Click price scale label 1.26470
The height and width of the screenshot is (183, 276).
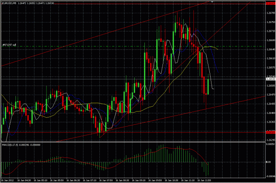(271, 94)
